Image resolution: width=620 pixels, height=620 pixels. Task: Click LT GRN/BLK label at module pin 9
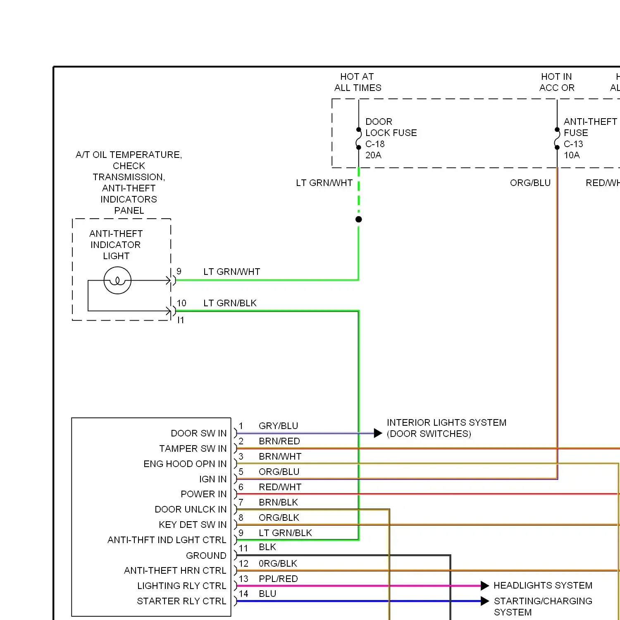coord(285,533)
